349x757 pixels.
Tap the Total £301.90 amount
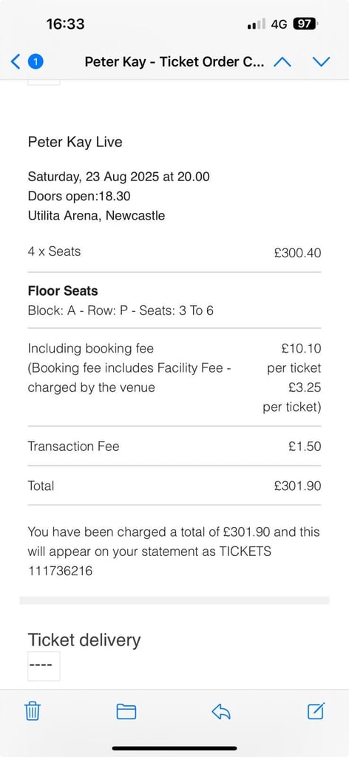(x=297, y=486)
